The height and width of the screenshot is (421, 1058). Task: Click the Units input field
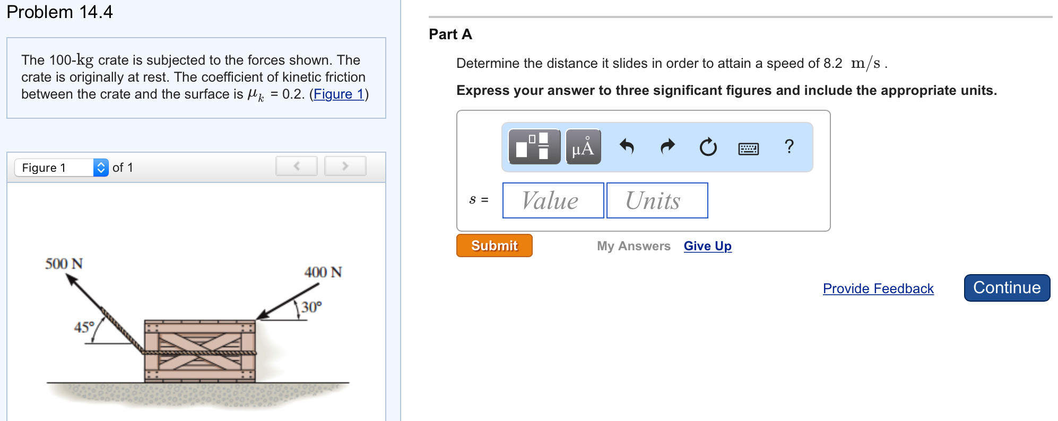point(657,200)
